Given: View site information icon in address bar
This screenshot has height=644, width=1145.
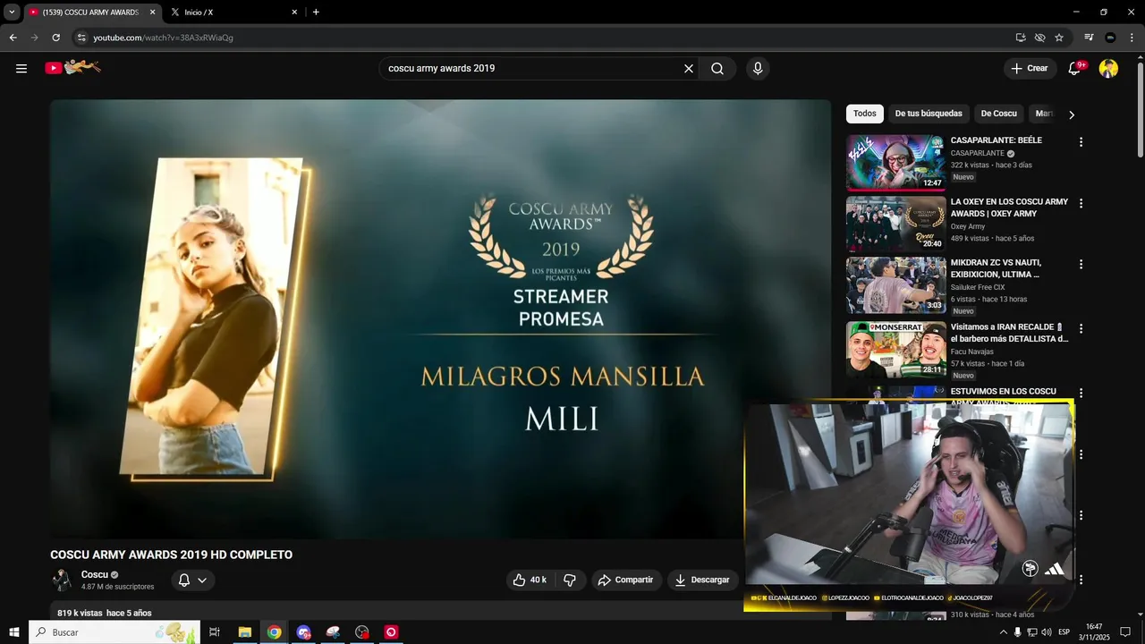Looking at the screenshot, I should (x=81, y=38).
